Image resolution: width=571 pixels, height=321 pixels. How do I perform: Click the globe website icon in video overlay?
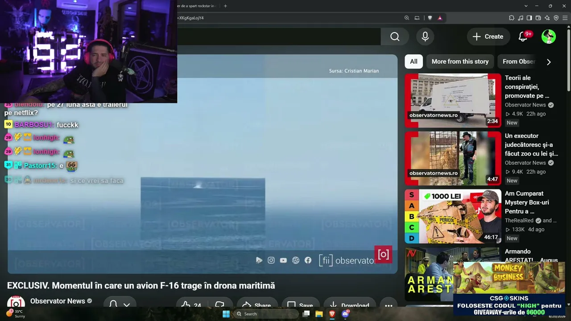coord(296,260)
